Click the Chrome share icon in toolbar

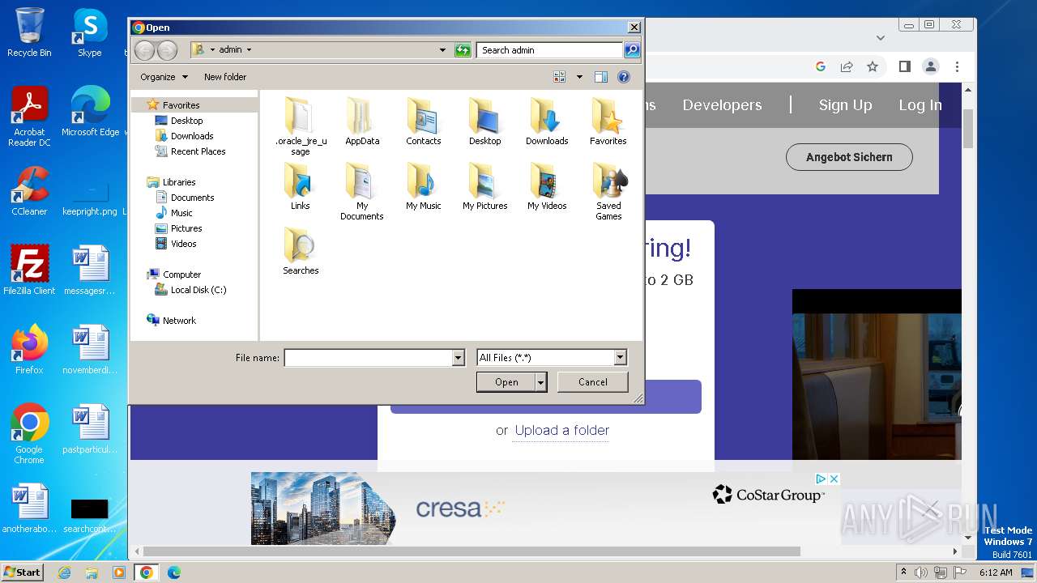click(847, 66)
